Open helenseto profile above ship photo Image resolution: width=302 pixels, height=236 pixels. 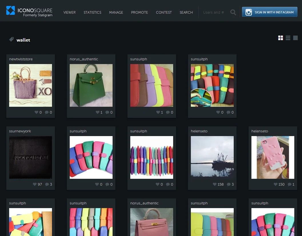click(x=199, y=131)
